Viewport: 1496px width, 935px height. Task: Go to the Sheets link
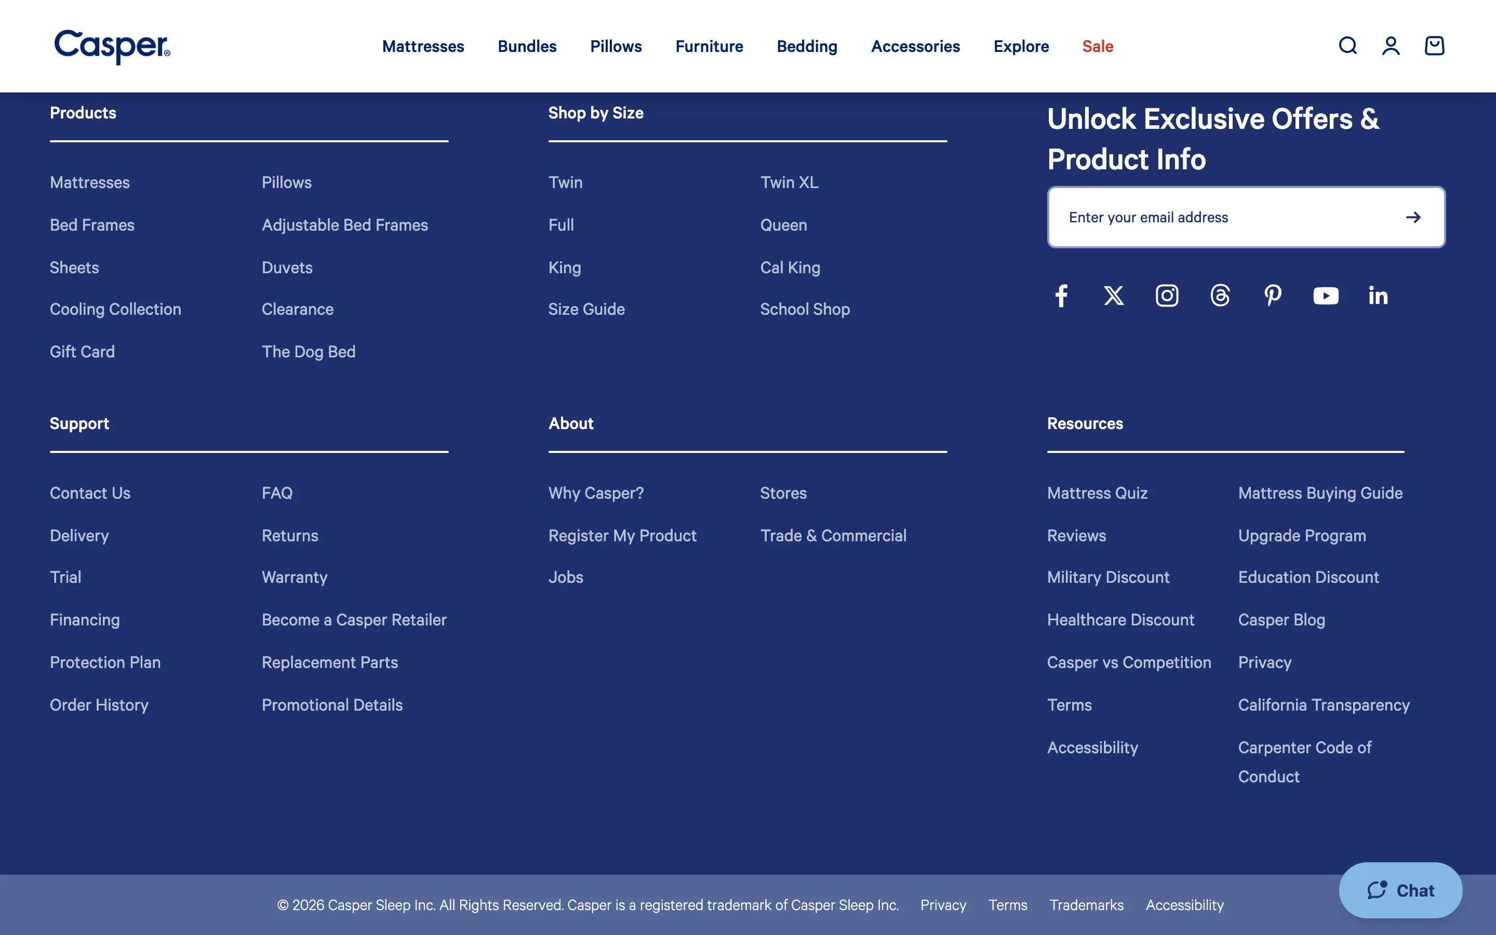coord(74,267)
